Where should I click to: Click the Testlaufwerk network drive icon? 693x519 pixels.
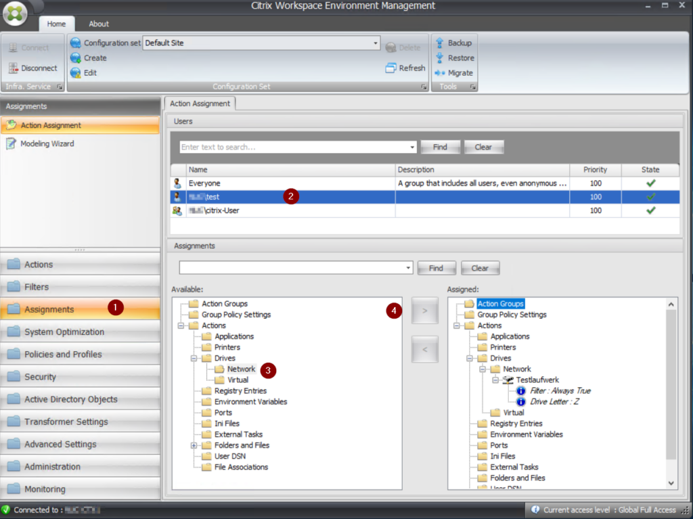[508, 380]
